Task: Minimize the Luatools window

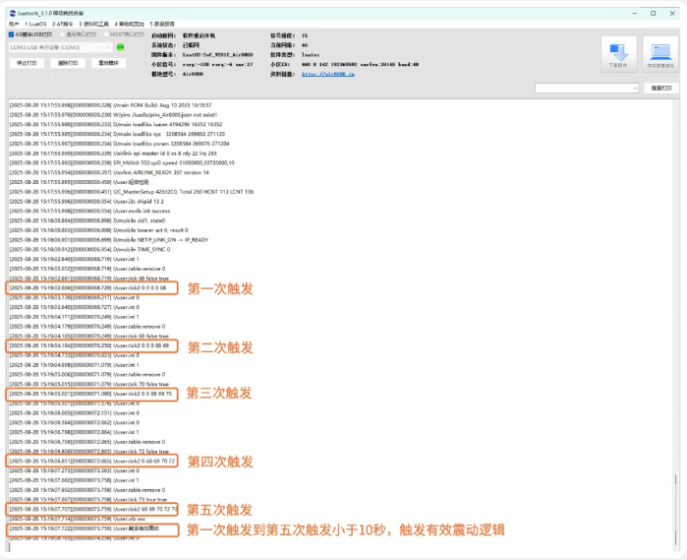Action: point(634,14)
